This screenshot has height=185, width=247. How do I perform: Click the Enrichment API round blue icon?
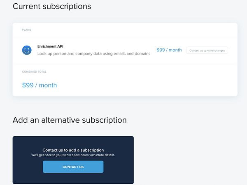(x=27, y=50)
